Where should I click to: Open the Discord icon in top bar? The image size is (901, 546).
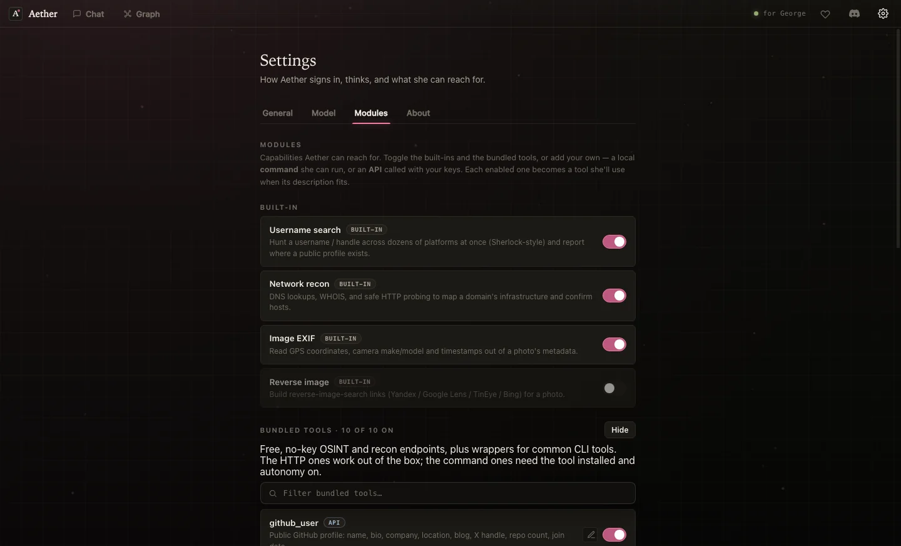click(x=854, y=14)
